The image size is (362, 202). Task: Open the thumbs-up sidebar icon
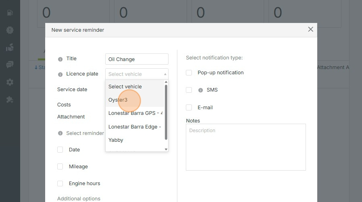(x=10, y=47)
